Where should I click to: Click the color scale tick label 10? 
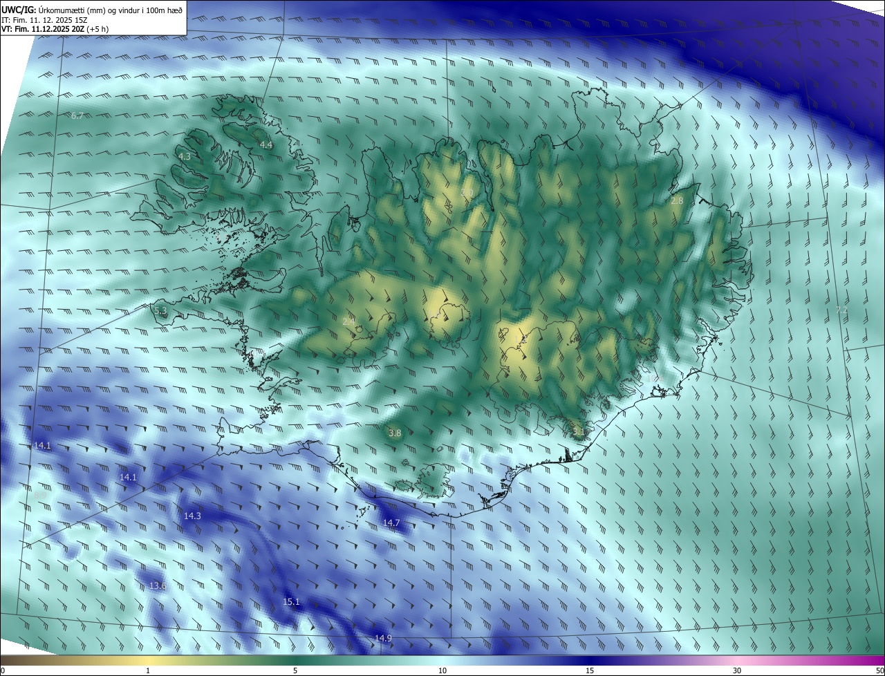click(x=442, y=670)
